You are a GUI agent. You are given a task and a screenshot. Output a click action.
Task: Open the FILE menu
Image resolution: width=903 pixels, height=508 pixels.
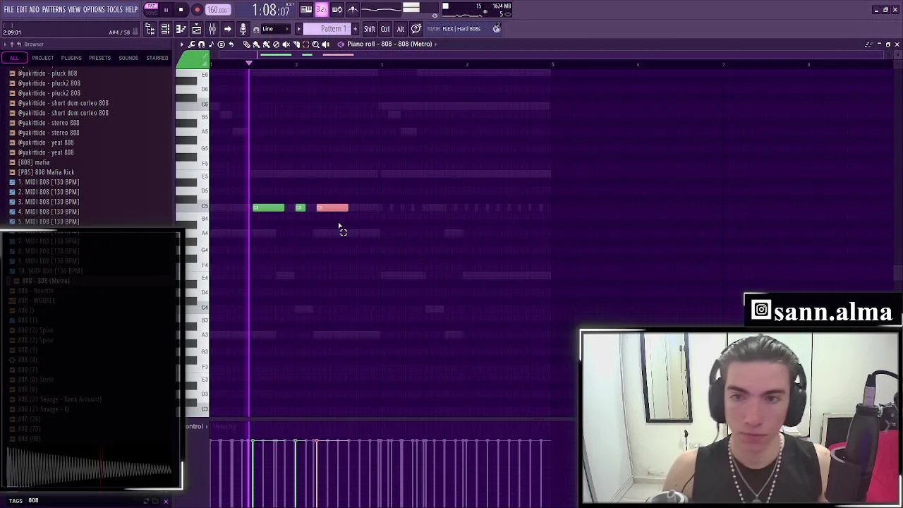[8, 9]
